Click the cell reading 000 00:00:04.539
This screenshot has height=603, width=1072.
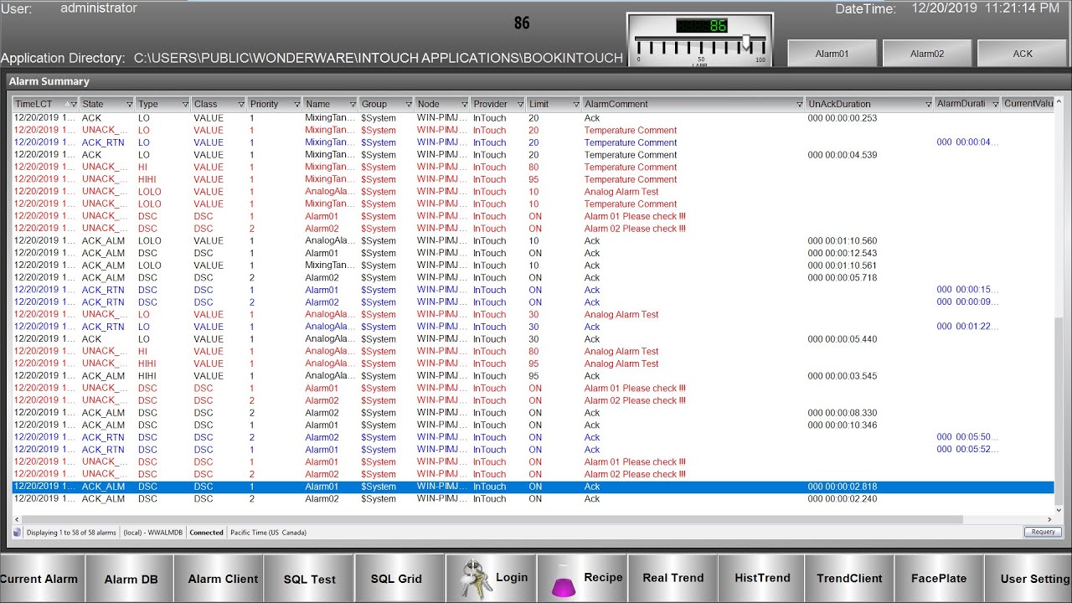(842, 155)
